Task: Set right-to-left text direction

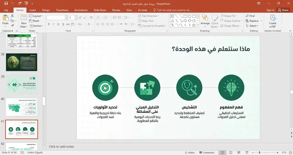Action: 126,24
